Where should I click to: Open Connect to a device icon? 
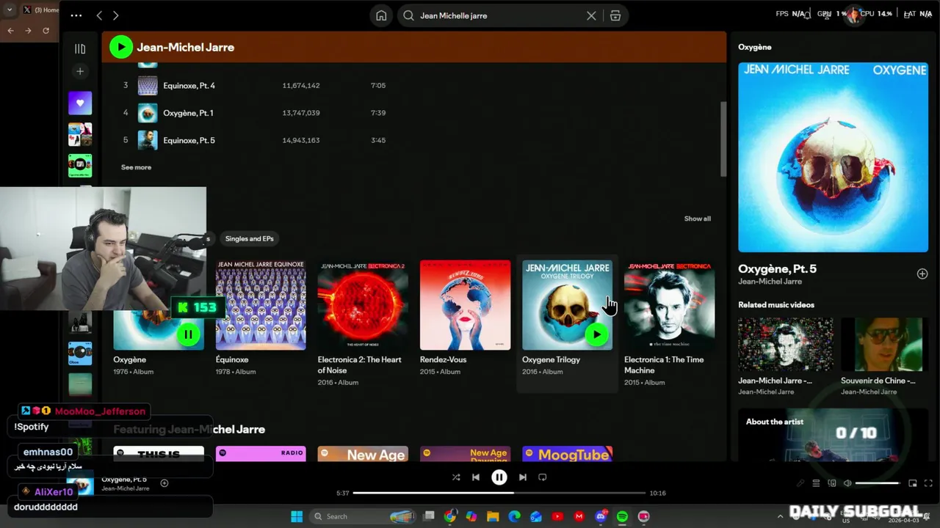(832, 483)
